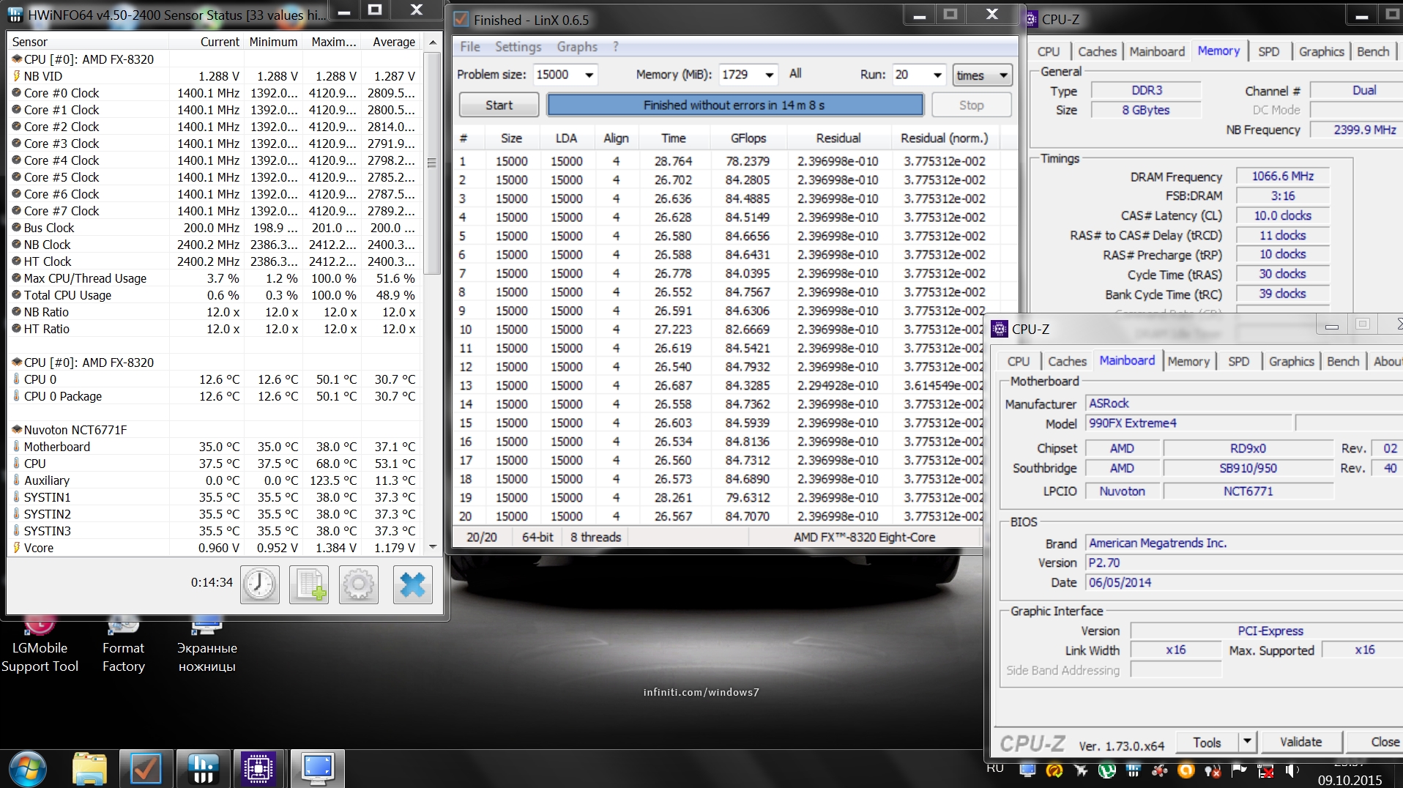
Task: Click the monitor tray icon next to RU
Action: tap(1028, 770)
